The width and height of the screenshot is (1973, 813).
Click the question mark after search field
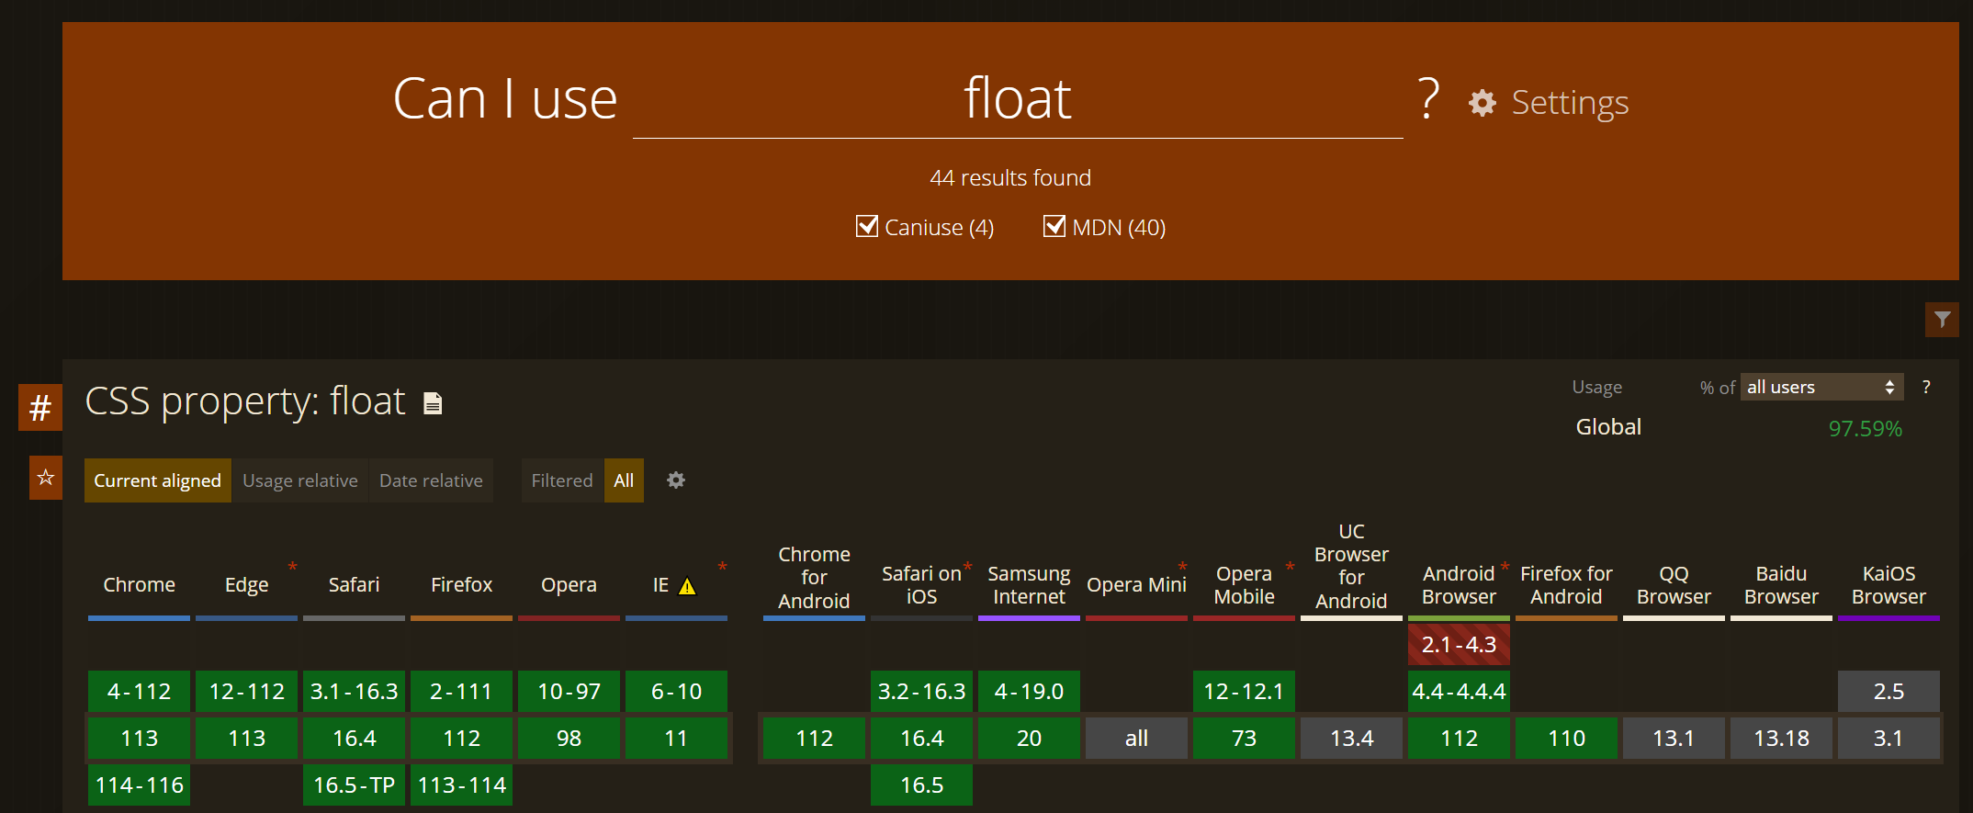1428,99
